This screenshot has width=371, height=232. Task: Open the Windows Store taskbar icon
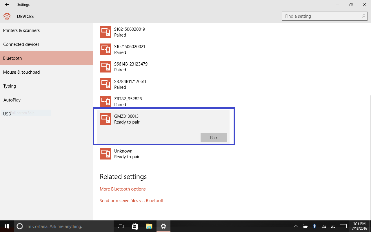[135, 226]
